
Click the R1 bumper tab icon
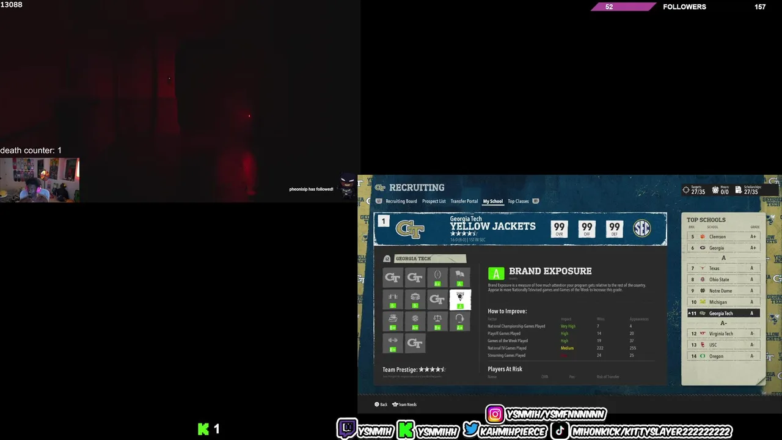536,201
